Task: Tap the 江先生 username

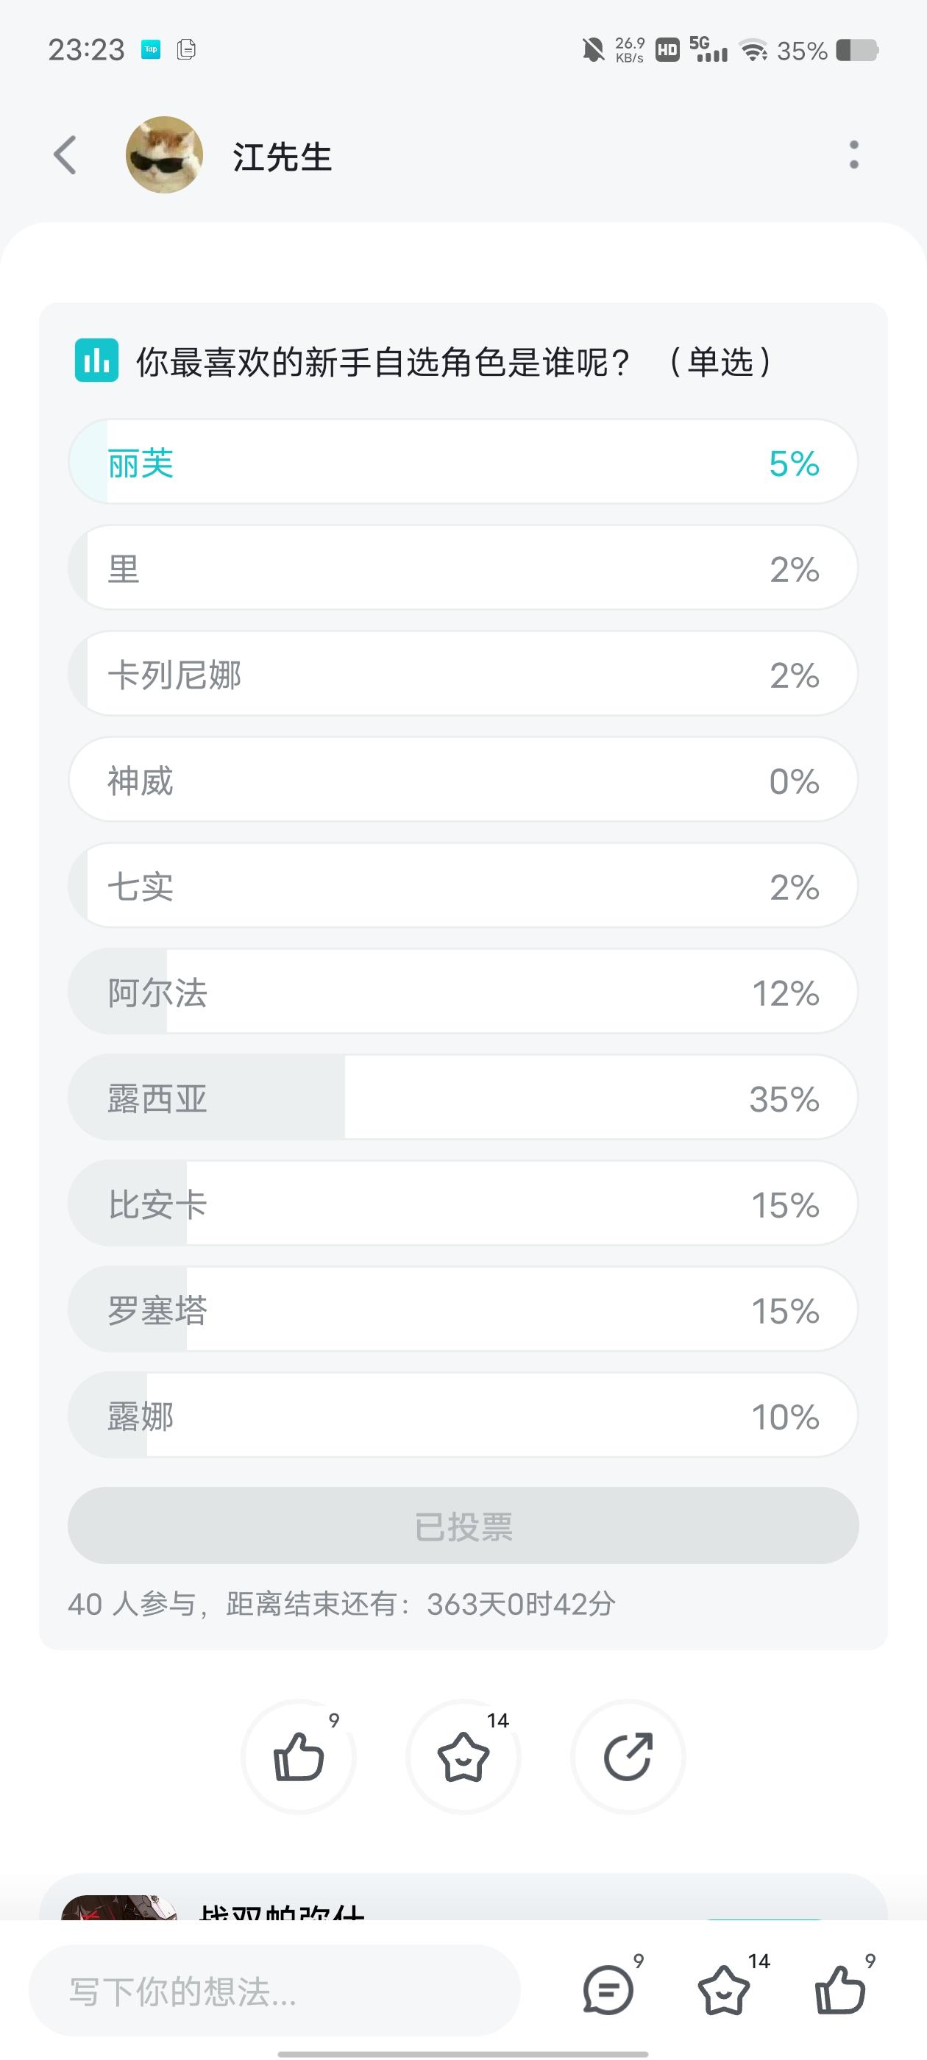Action: click(x=283, y=157)
